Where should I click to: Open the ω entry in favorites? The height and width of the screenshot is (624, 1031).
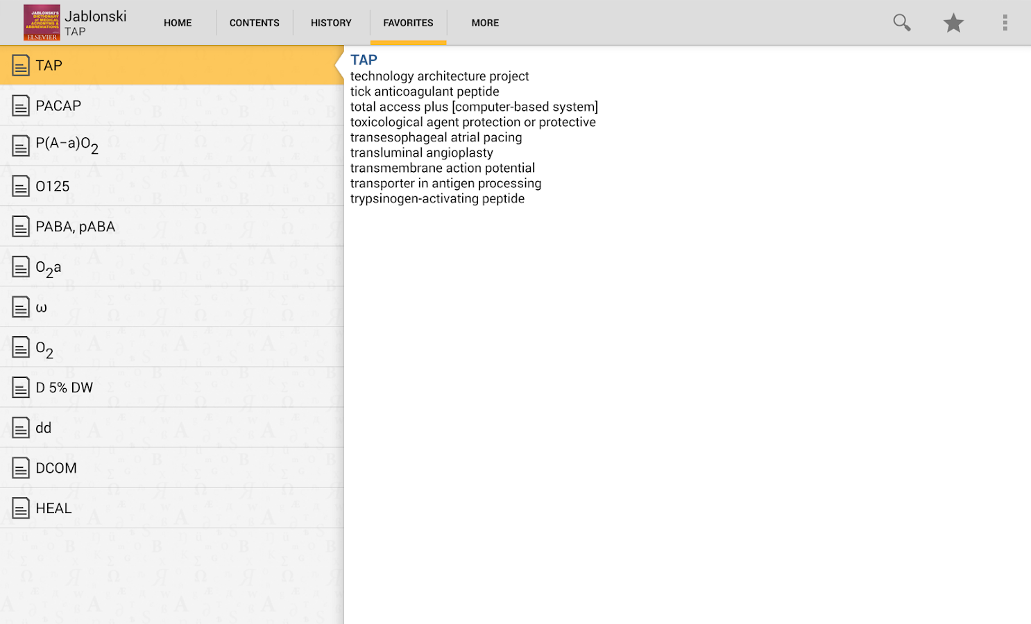40,307
